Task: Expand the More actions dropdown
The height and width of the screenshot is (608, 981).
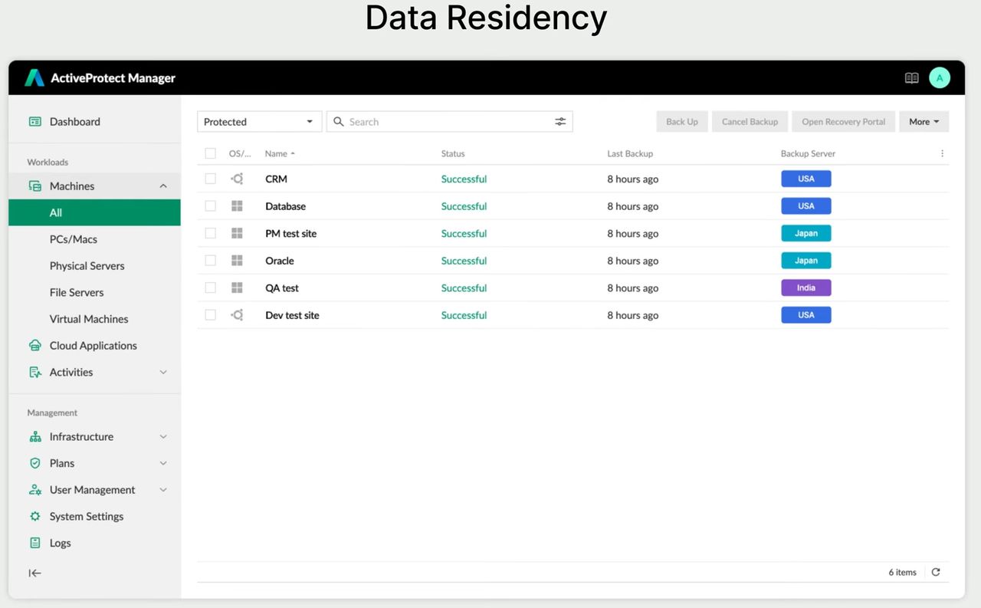Action: pos(924,122)
